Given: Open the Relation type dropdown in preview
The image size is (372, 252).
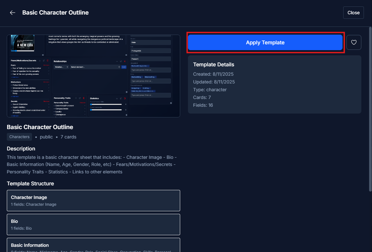Looking at the screenshot, I should [x=61, y=67].
